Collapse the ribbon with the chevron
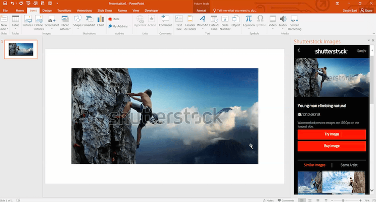The height and width of the screenshot is (202, 376). coord(373,33)
